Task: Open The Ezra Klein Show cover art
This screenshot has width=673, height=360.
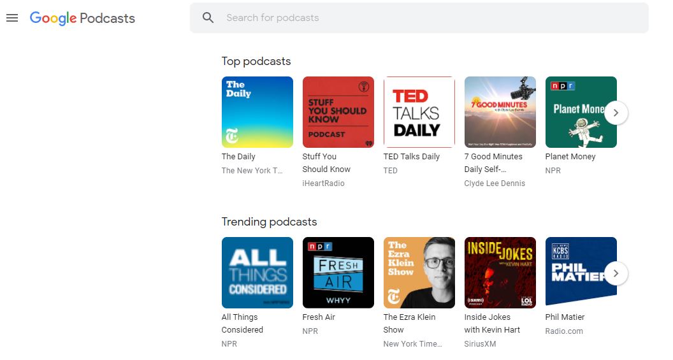Action: [419, 273]
